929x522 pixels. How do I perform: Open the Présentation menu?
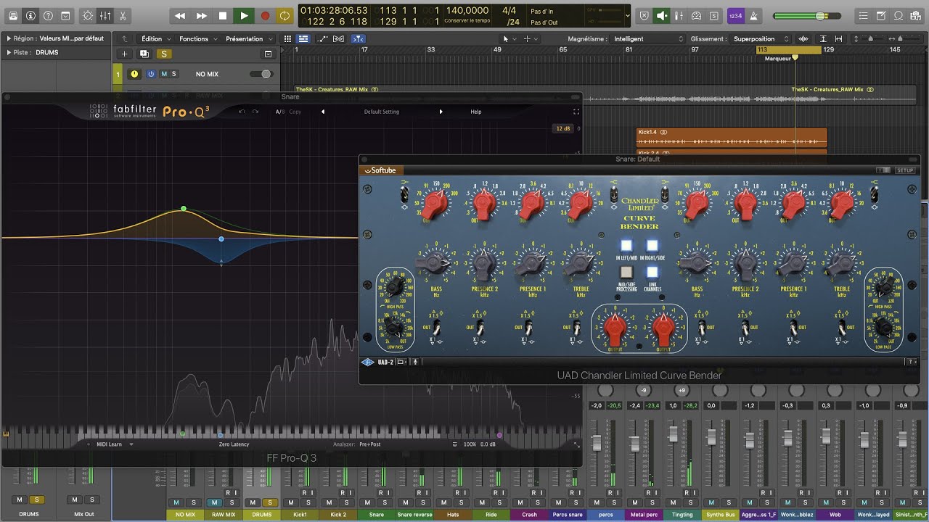coord(248,38)
